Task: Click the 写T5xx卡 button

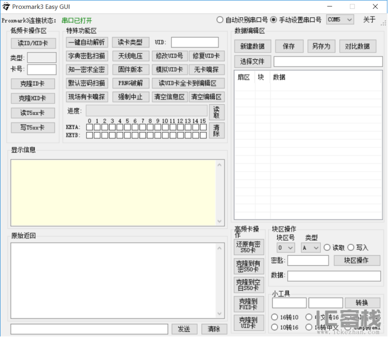Action: tap(32, 128)
